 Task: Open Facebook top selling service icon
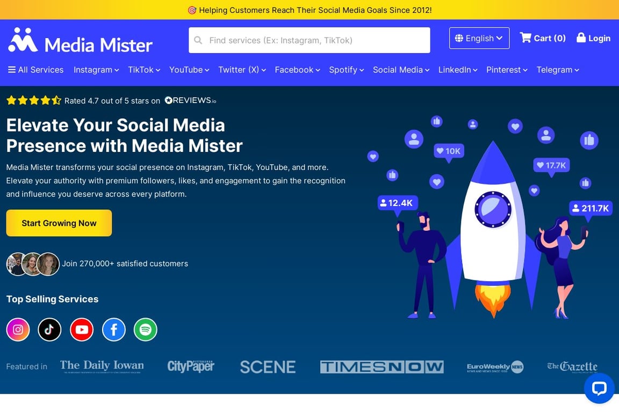tap(114, 329)
